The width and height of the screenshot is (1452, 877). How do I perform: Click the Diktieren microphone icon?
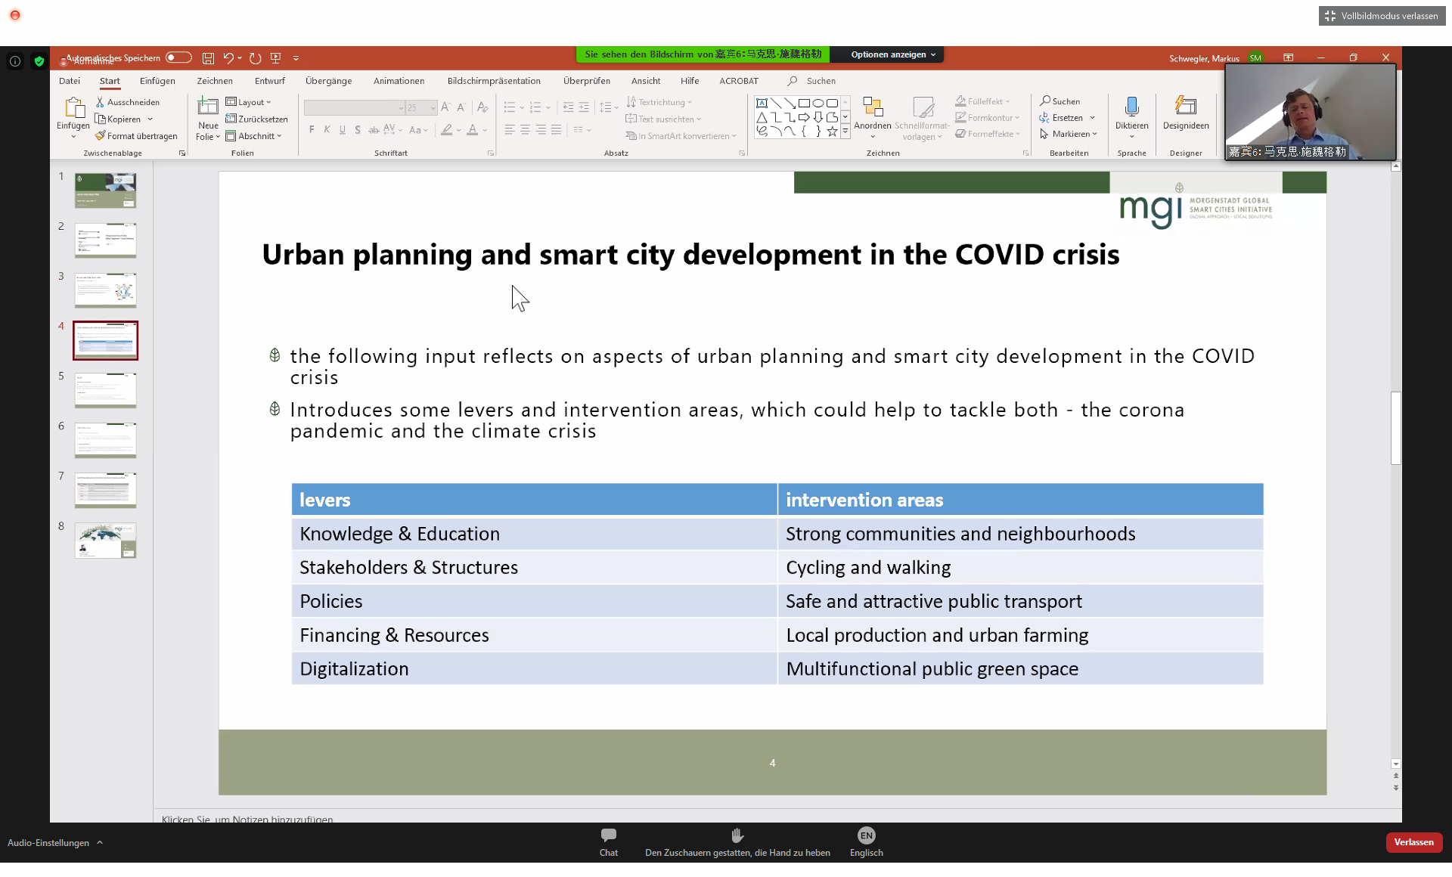click(1131, 107)
